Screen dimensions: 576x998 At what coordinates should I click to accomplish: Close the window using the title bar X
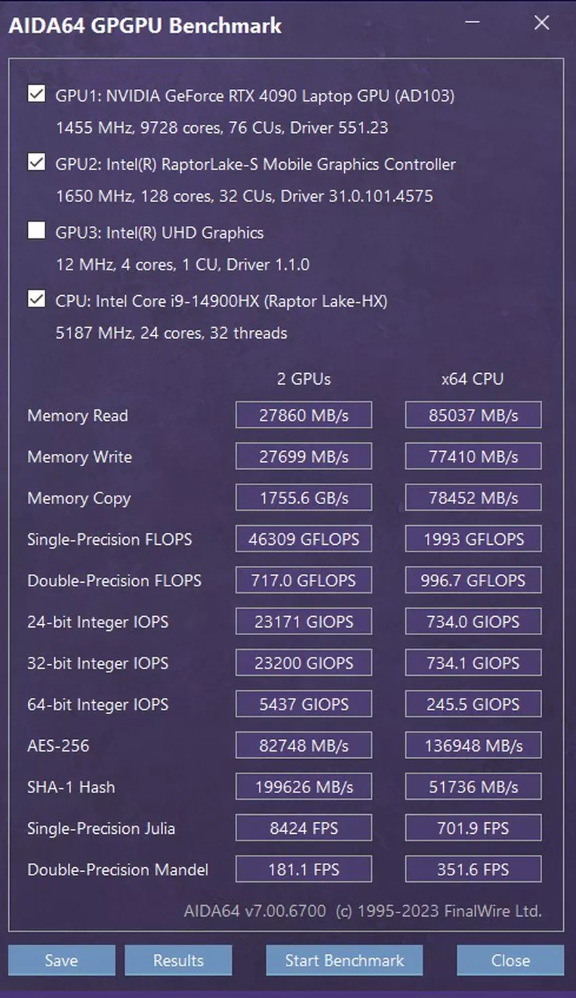pyautogui.click(x=541, y=22)
